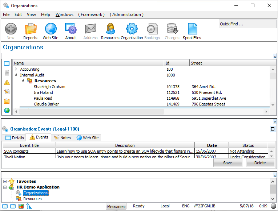
Task: Open Spool Files from toolbar
Action: coord(192,31)
